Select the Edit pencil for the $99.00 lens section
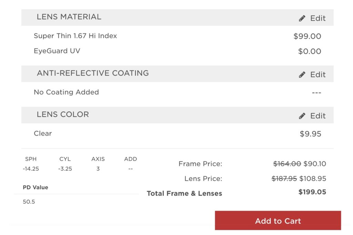Screen dimensions: 353x235 (x=302, y=18)
